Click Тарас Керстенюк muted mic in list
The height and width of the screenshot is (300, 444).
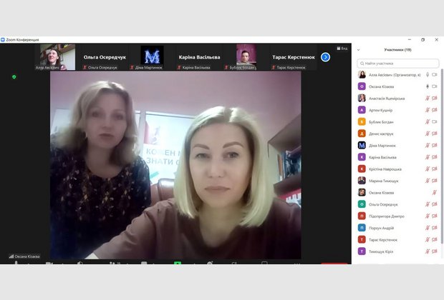(428, 239)
